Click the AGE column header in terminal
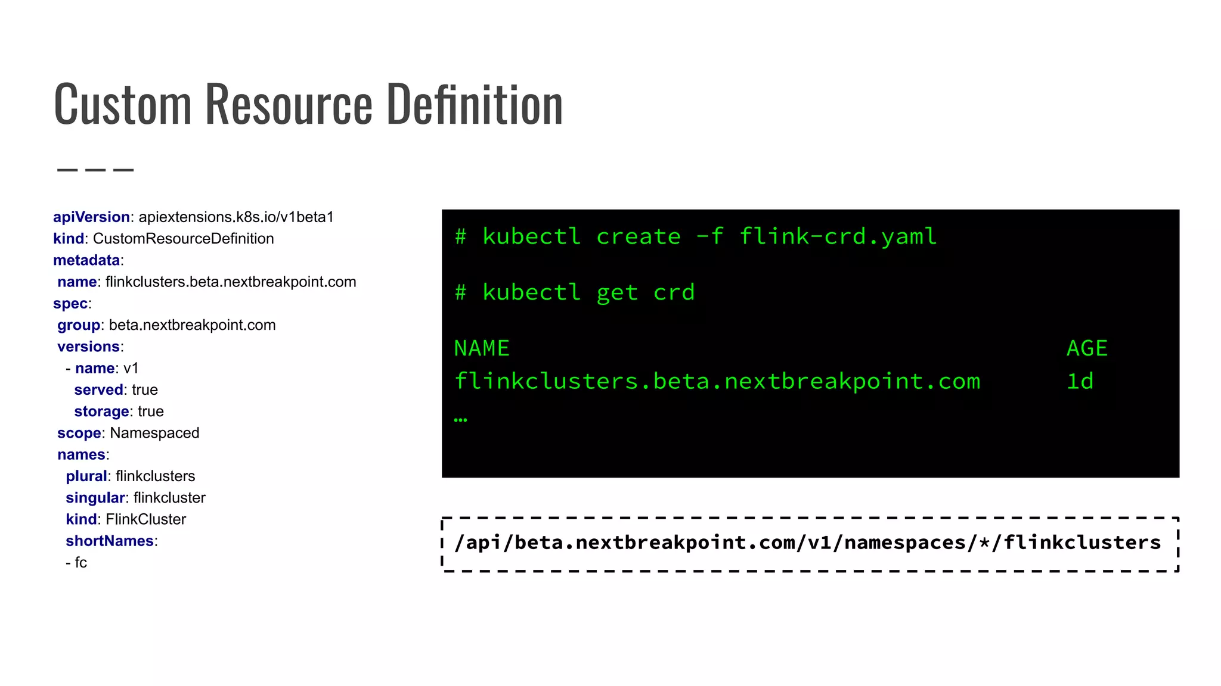Viewport: 1221px width, 686px height. [x=1087, y=348]
